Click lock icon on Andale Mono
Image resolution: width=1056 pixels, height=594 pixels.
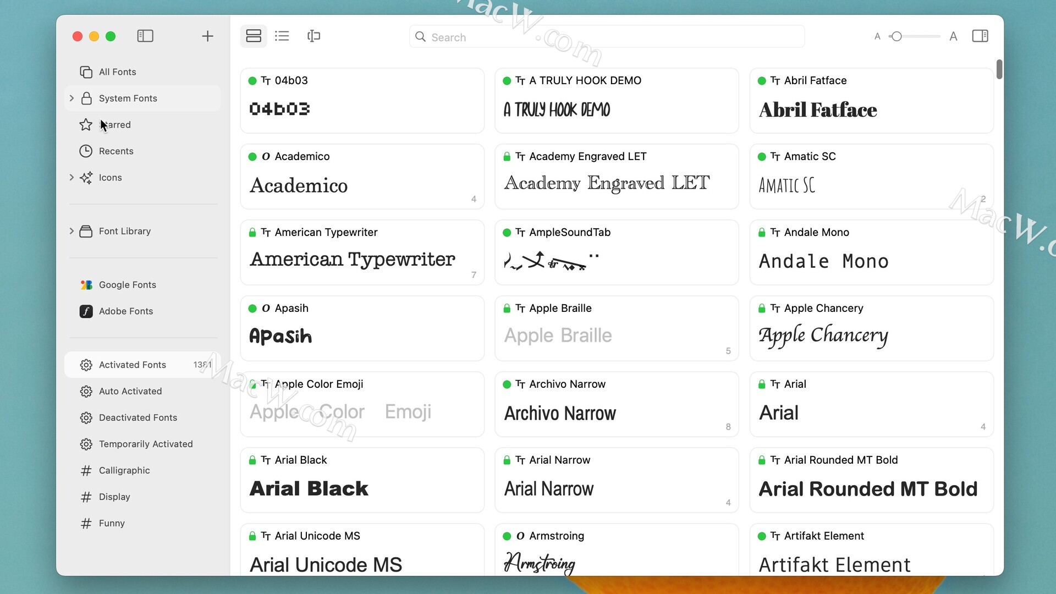pyautogui.click(x=762, y=233)
